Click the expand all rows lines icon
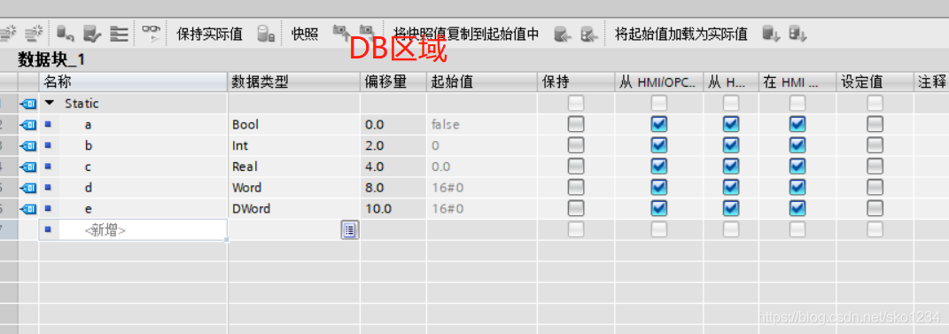Screen dimensions: 949x334 point(119,34)
